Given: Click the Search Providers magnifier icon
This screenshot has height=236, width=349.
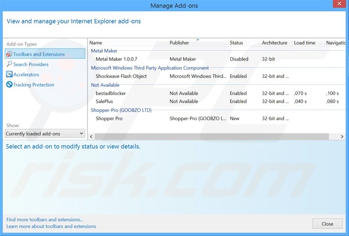Looking at the screenshot, I should 9,64.
